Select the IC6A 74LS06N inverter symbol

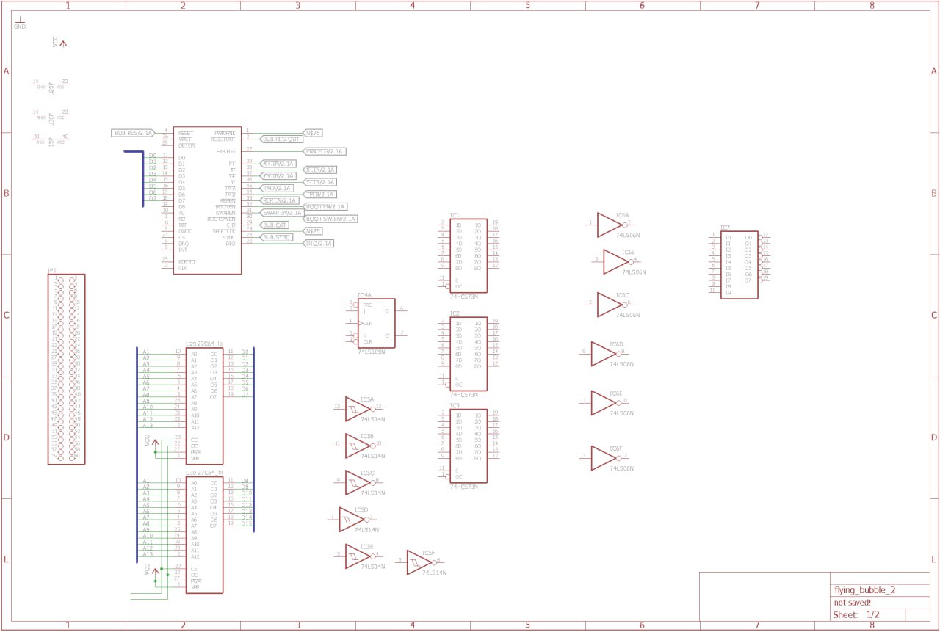(x=609, y=225)
